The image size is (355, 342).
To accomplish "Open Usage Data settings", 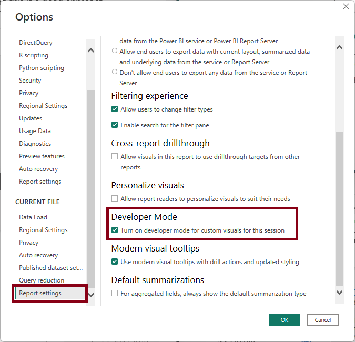I will click(35, 131).
